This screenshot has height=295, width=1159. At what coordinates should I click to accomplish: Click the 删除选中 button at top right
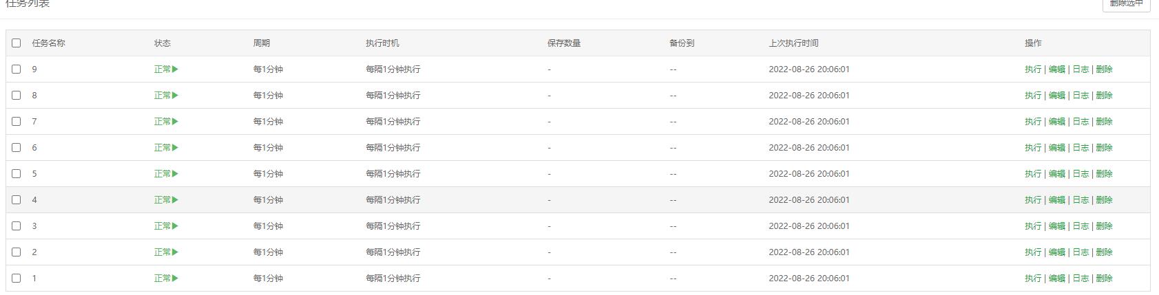pyautogui.click(x=1126, y=4)
